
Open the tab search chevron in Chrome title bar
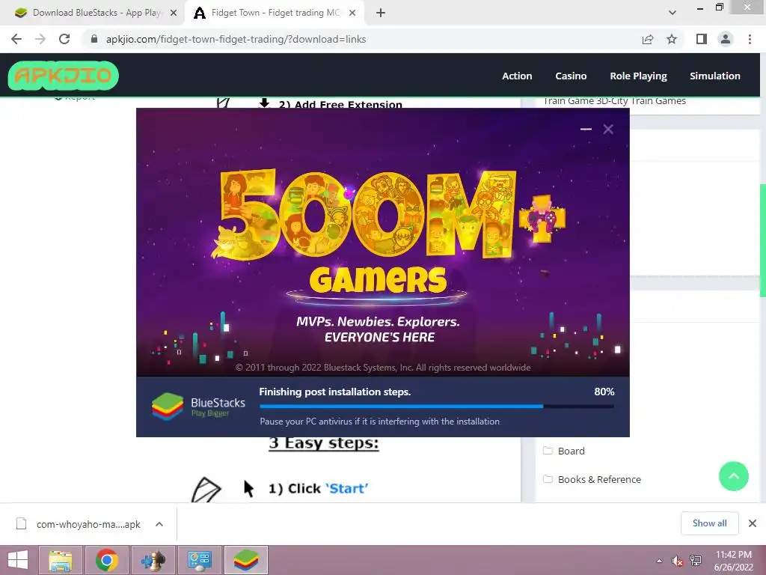coord(672,13)
